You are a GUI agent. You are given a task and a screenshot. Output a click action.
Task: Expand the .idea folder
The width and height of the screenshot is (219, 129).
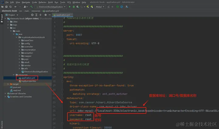8,22
